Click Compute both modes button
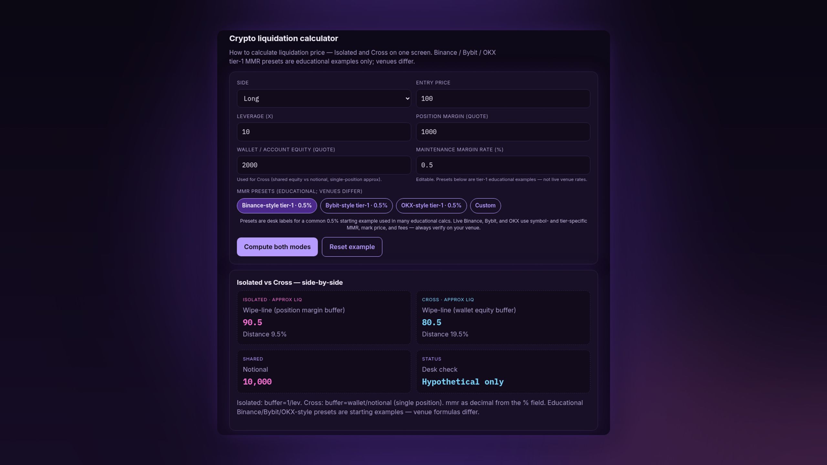Screen dimensions: 827x465 click(277, 247)
